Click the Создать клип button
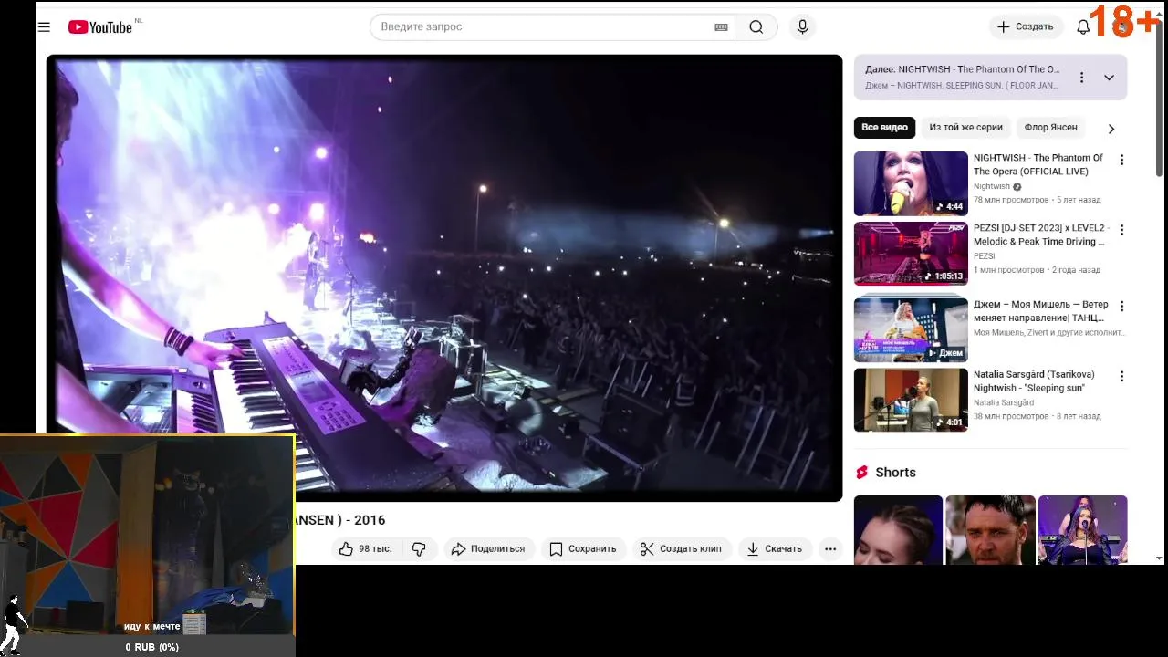 click(x=681, y=548)
